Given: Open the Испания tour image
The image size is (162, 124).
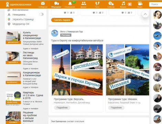Looking at the screenshot, I should pos(128,70).
